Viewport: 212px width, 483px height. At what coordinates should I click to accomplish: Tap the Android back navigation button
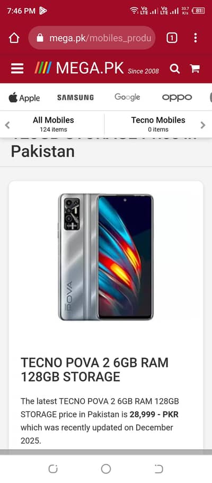159,469
